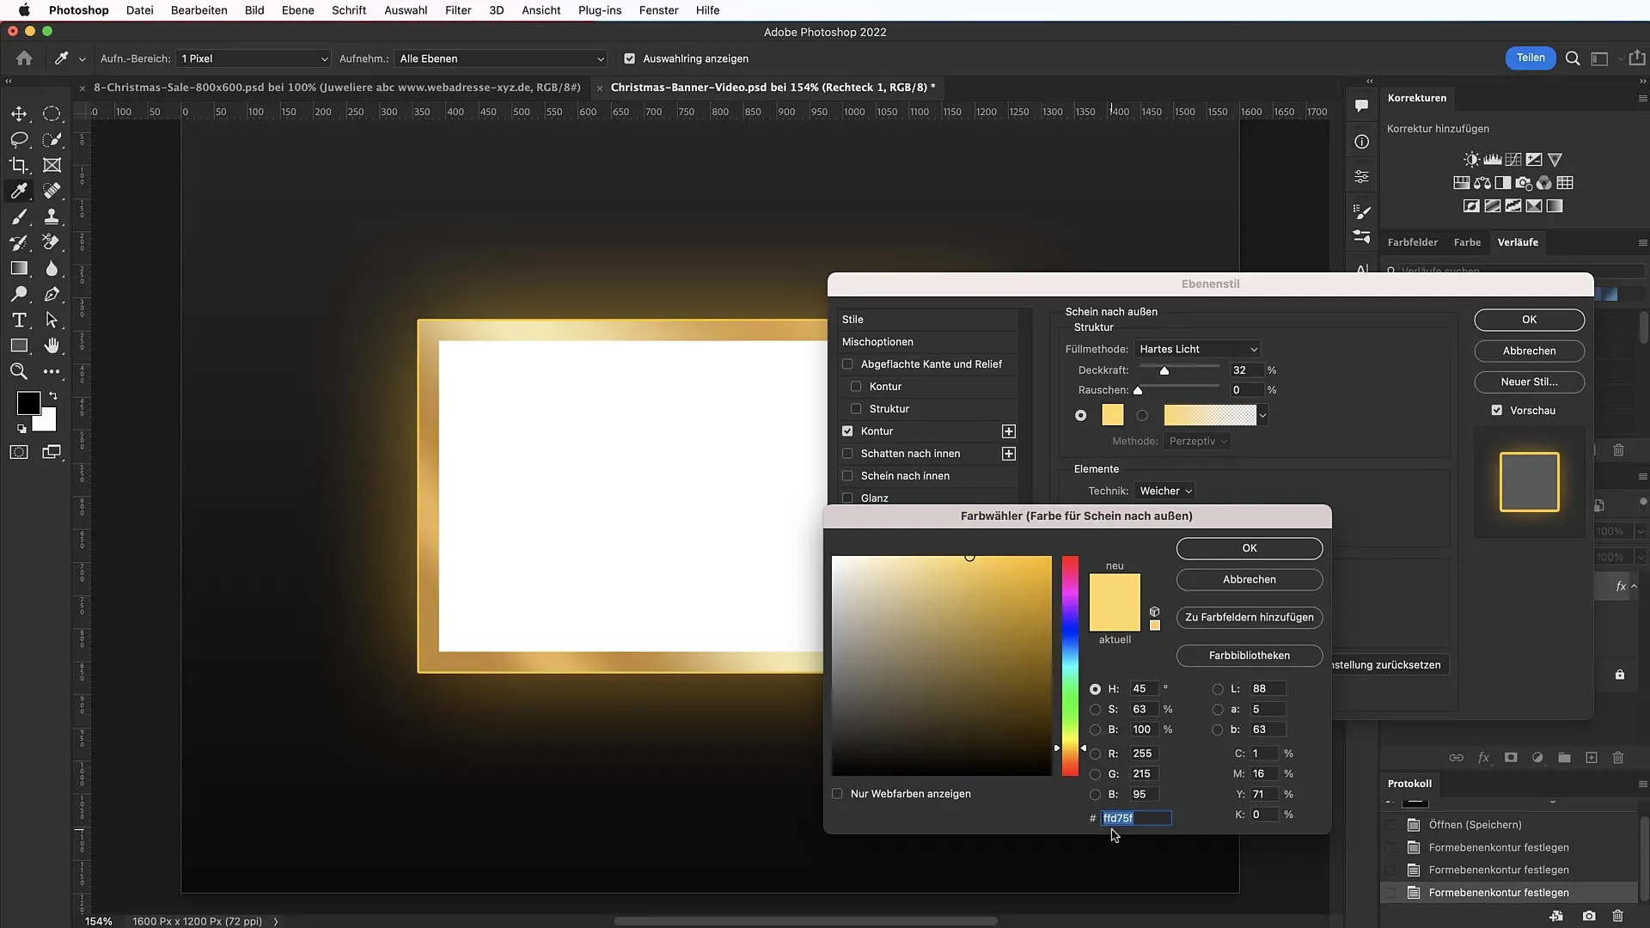The height and width of the screenshot is (928, 1650).
Task: Enable Abgeflachte Kante und Relief
Action: click(847, 364)
